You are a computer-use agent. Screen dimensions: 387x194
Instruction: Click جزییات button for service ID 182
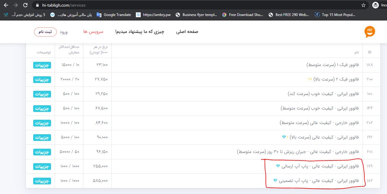[x=42, y=181]
